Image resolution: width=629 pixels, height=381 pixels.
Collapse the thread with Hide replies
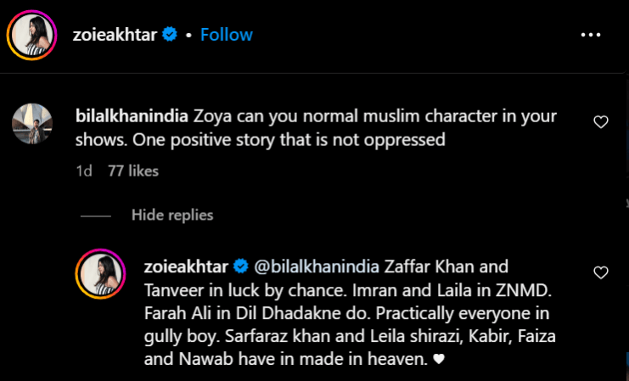[172, 216]
